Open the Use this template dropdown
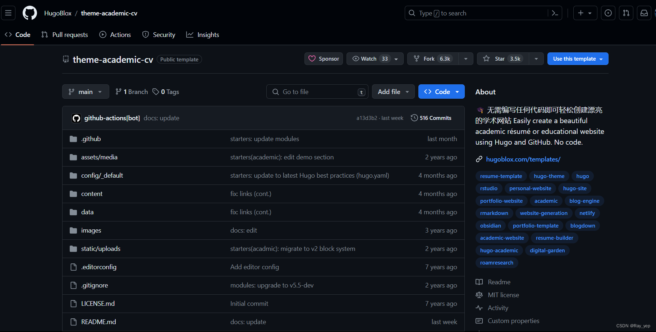This screenshot has height=332, width=656. click(x=578, y=59)
